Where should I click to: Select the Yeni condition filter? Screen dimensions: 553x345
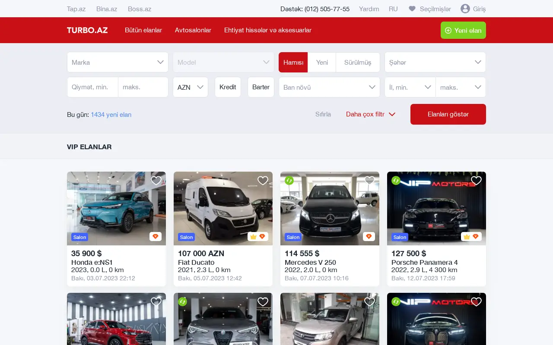coord(322,63)
